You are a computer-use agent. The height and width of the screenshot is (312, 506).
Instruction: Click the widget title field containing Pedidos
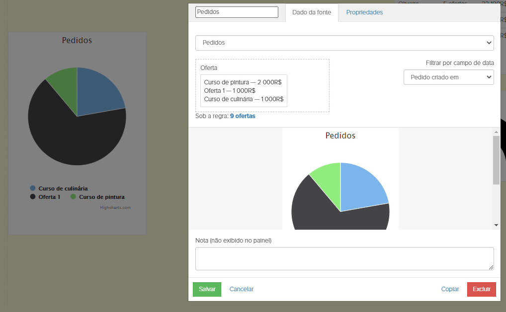[237, 12]
